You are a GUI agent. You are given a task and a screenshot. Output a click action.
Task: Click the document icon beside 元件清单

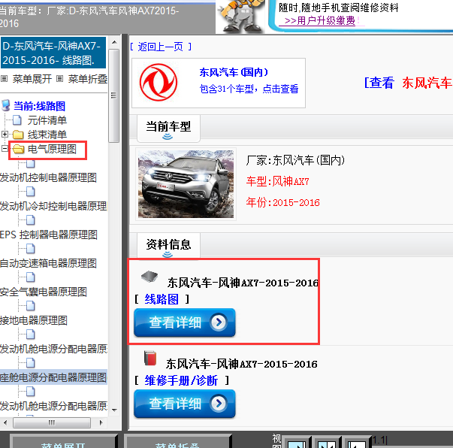[17, 120]
